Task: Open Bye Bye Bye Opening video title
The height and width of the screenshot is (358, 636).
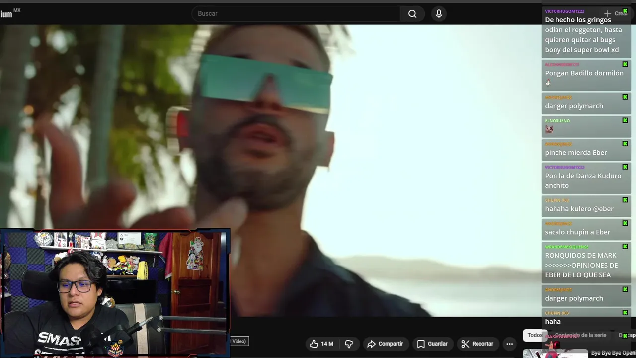Action: pyautogui.click(x=613, y=353)
